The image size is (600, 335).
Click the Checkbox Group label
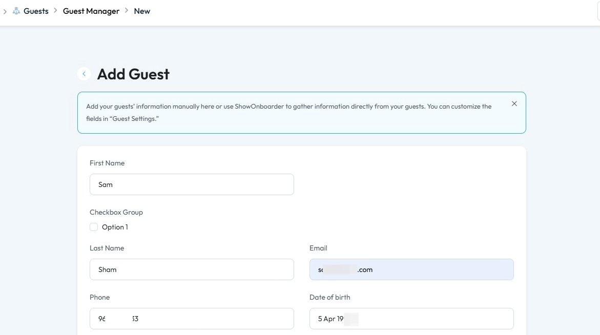pos(116,212)
